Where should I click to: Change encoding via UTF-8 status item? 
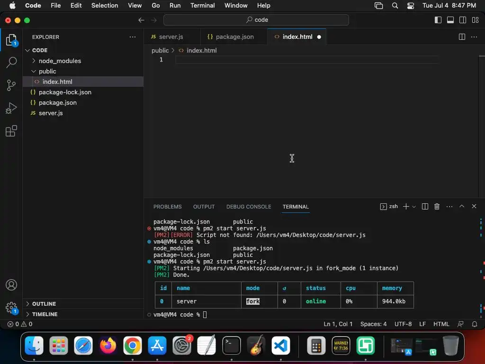(403, 324)
